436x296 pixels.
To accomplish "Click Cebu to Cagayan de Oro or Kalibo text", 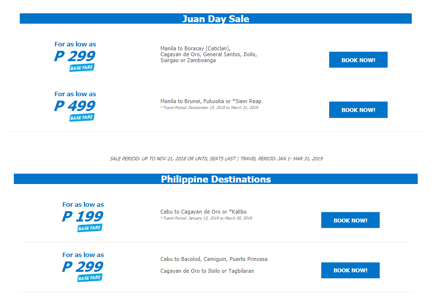I will [204, 212].
